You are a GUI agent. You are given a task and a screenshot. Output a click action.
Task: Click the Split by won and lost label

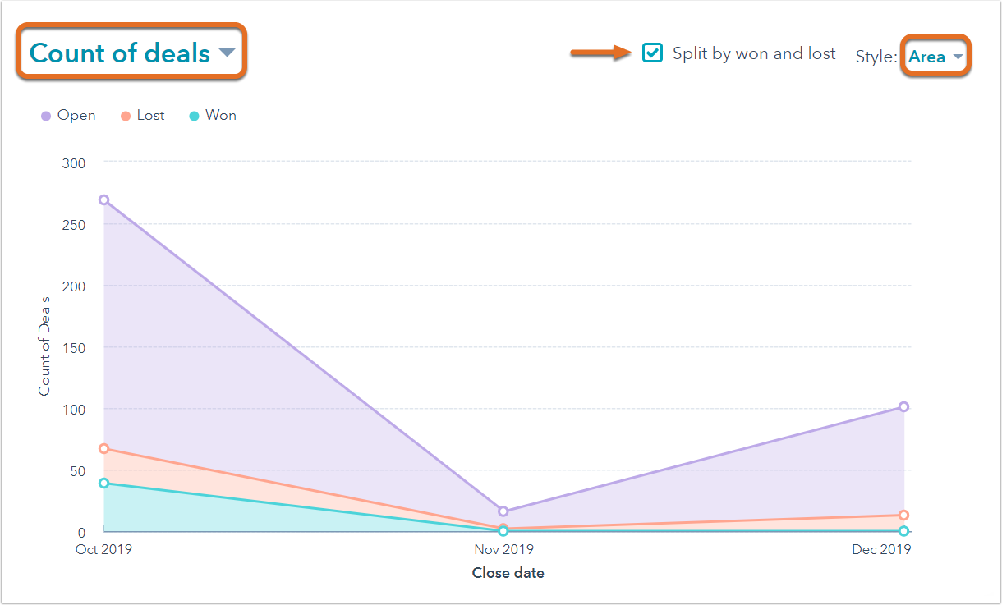click(753, 53)
